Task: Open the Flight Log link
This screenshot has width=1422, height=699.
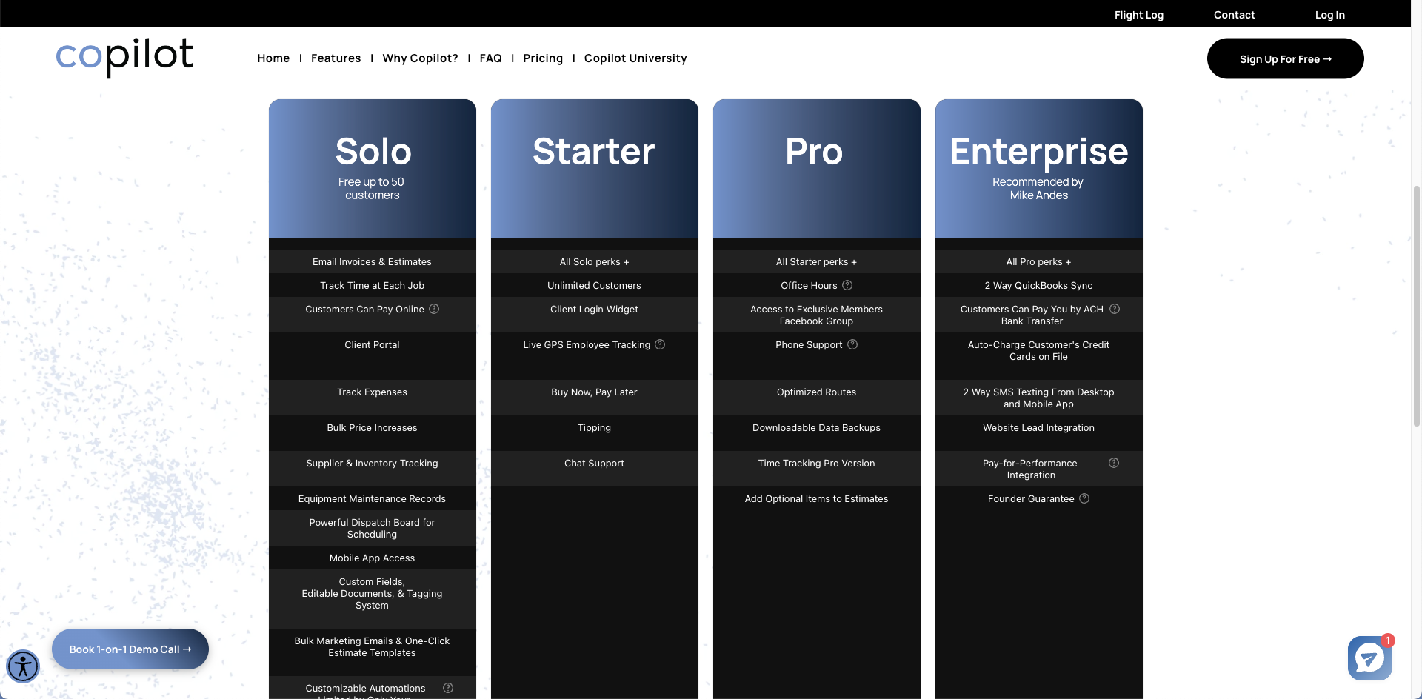Action: [1139, 15]
